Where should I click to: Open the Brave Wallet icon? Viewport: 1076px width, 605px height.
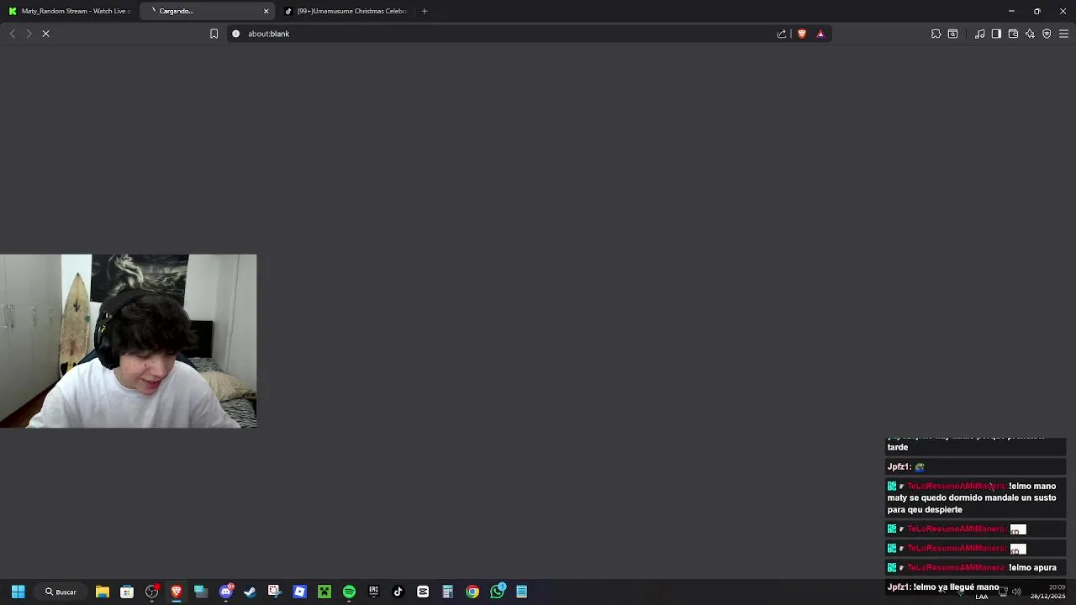pyautogui.click(x=1013, y=34)
